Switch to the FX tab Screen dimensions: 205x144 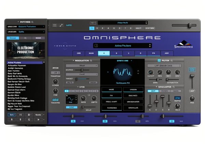(x=154, y=53)
